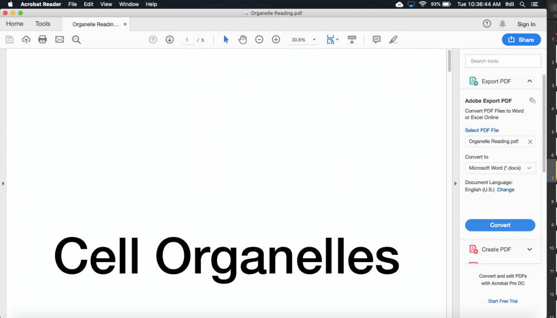Viewport: 557px width, 318px height.
Task: Select the Hand pan tool
Action: click(243, 40)
